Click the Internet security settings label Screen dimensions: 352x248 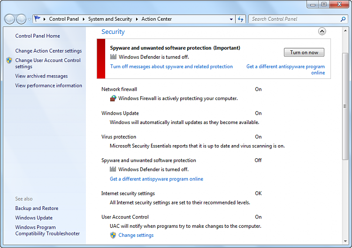[x=128, y=194]
